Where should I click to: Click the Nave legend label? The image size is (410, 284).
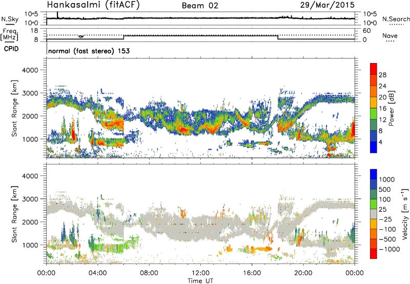point(390,36)
